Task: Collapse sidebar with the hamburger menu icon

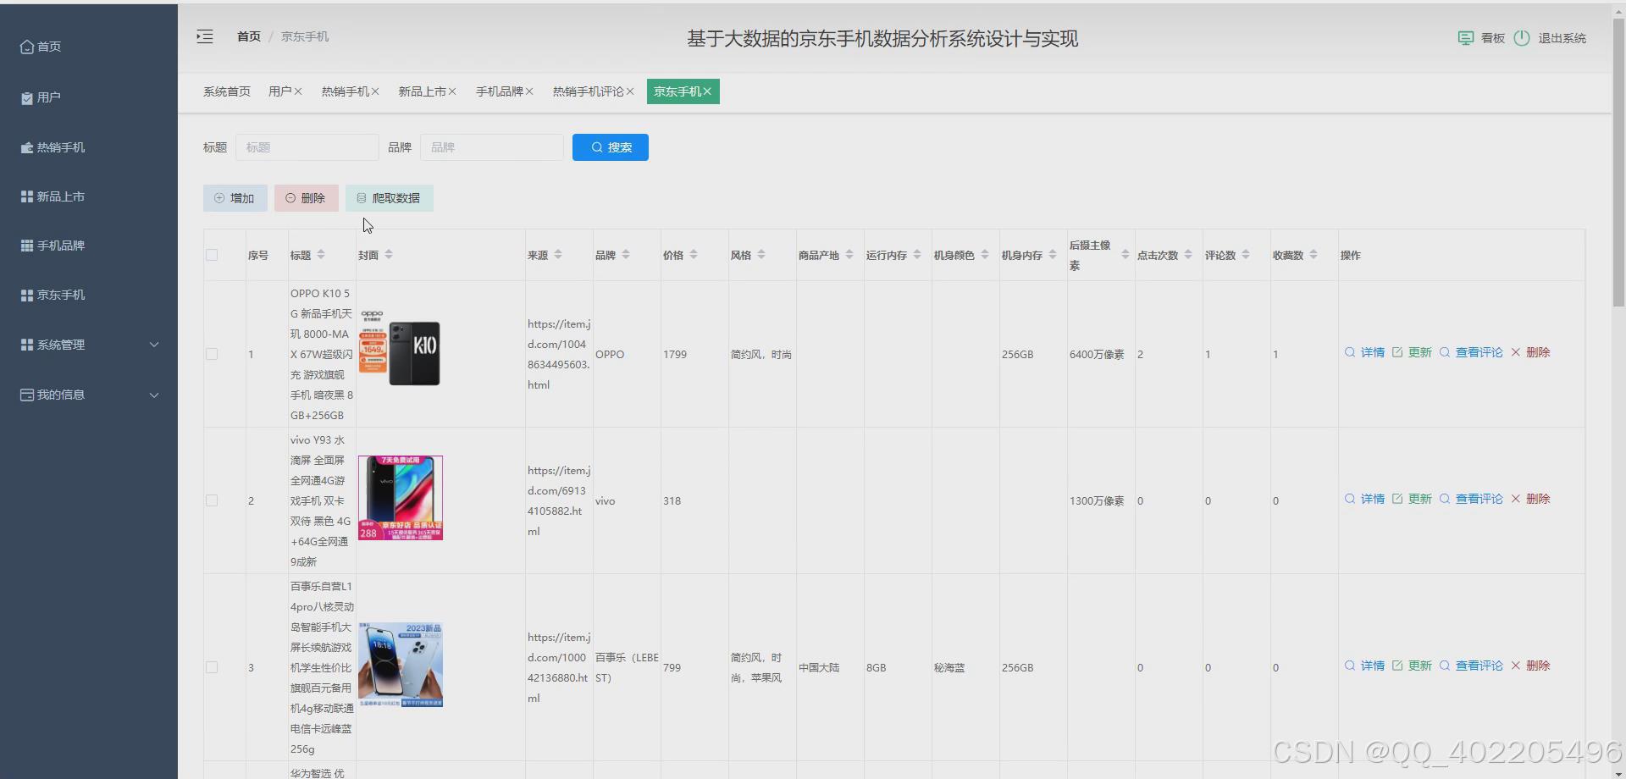Action: tap(205, 36)
